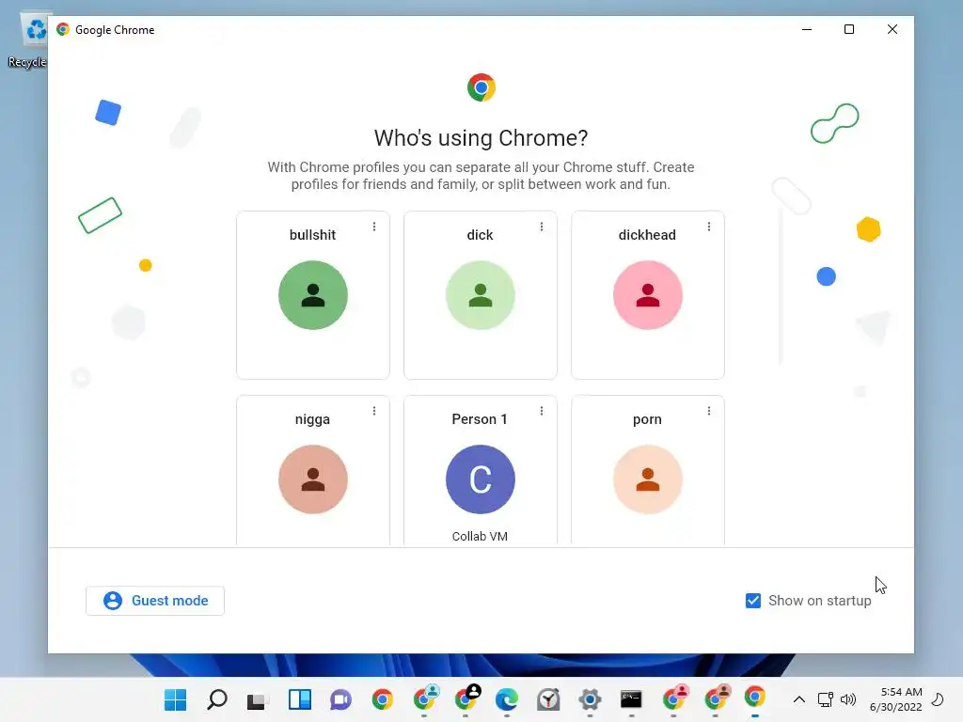Open Microsoft Edge from the taskbar
Viewport: 963px width, 722px height.
[x=507, y=699]
